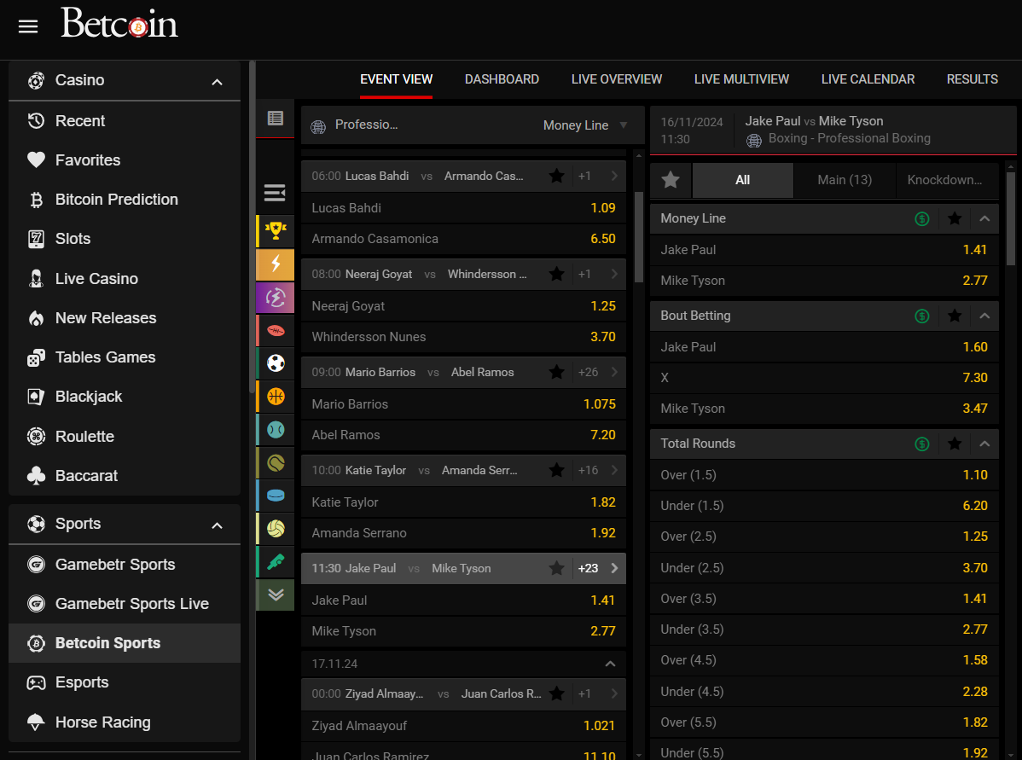Select the green whistle sport icon
This screenshot has height=760, width=1022.
276,562
